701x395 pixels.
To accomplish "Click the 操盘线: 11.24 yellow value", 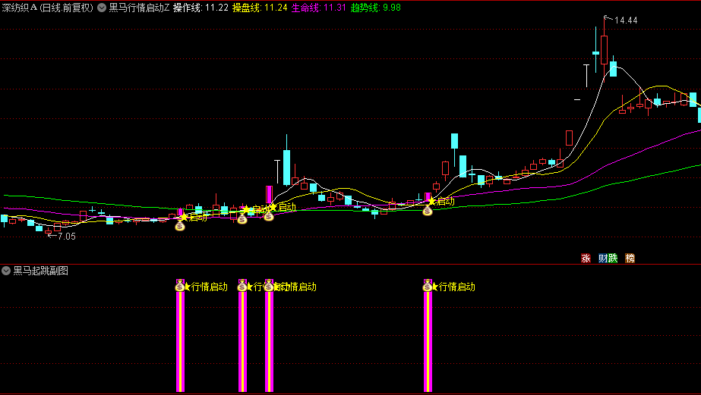I will [260, 8].
